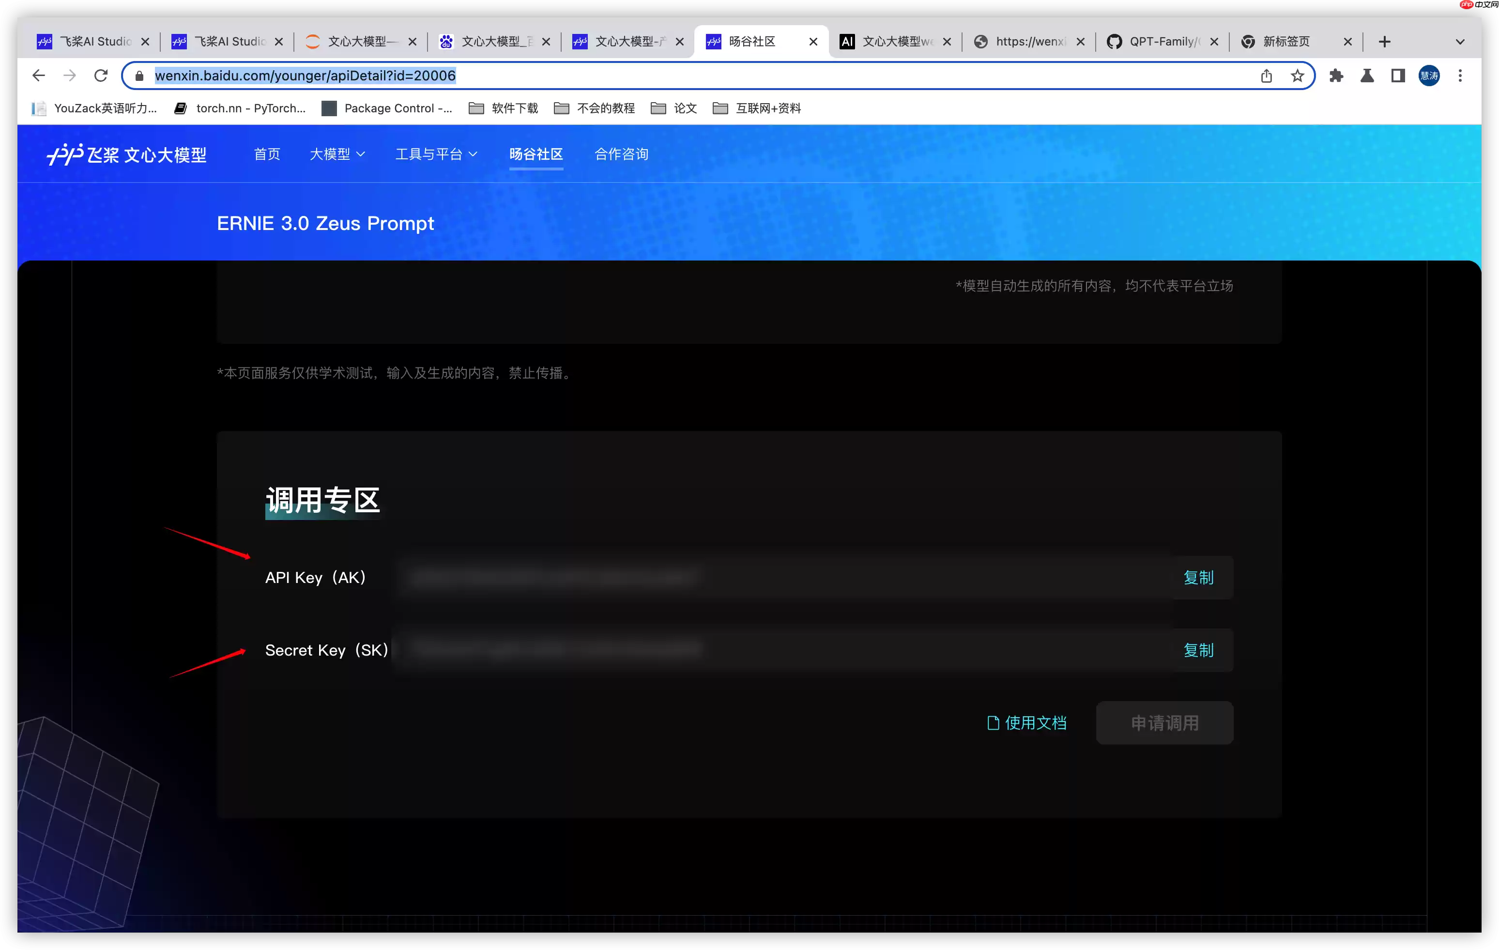Reload the current page
Screen dimensions: 1499x950
tap(101, 76)
